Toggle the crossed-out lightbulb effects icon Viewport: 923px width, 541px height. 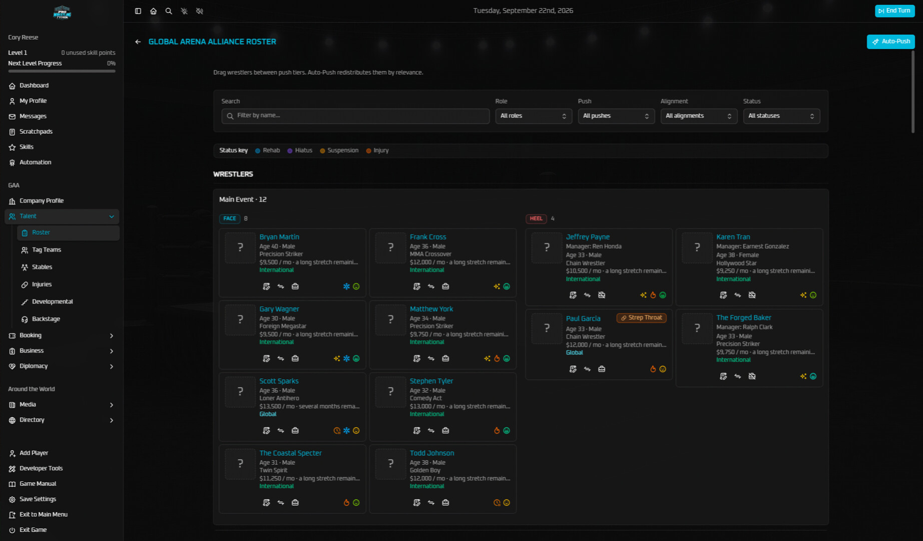tap(184, 11)
